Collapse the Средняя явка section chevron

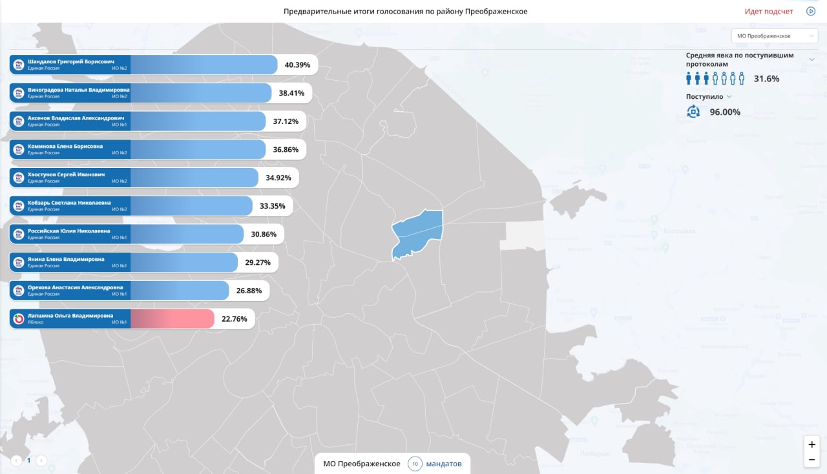[812, 59]
